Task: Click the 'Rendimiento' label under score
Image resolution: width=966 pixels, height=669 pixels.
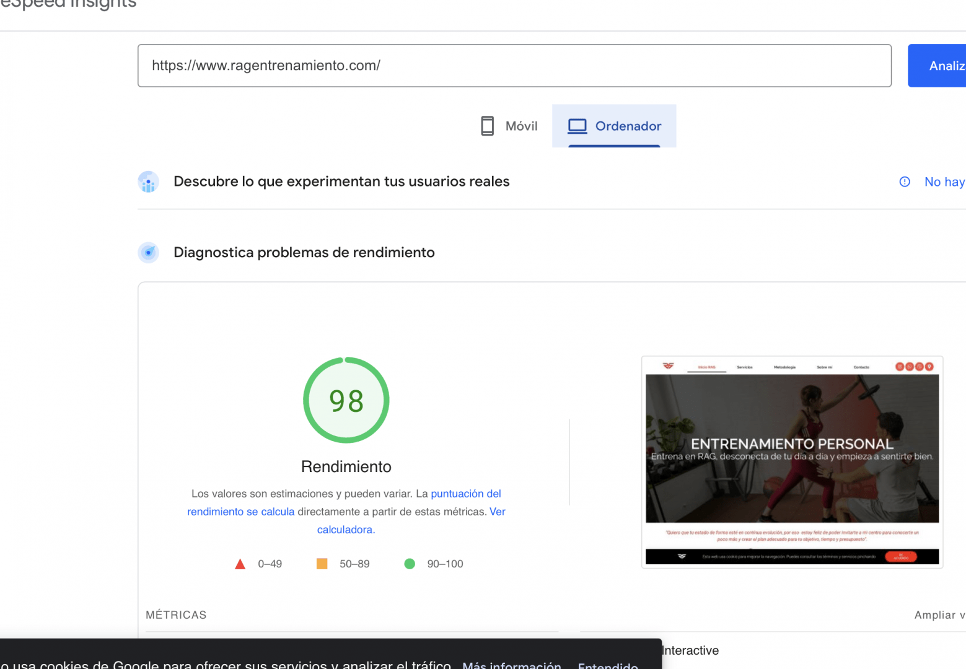Action: (x=346, y=466)
